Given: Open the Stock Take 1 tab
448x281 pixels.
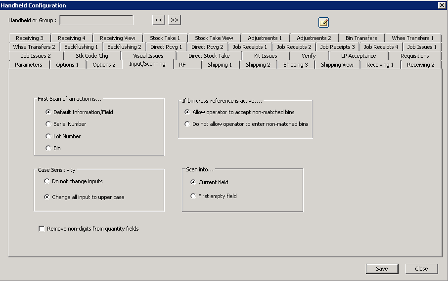Looking at the screenshot, I should (165, 38).
